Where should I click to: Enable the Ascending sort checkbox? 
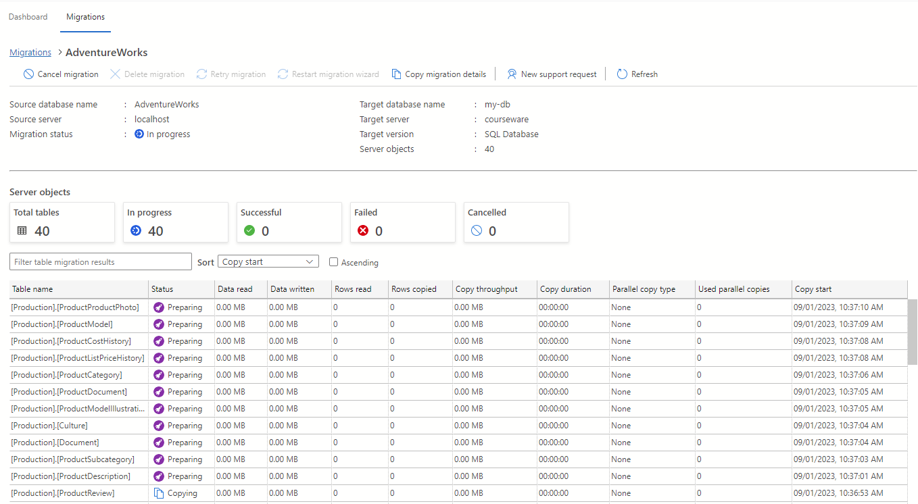333,262
